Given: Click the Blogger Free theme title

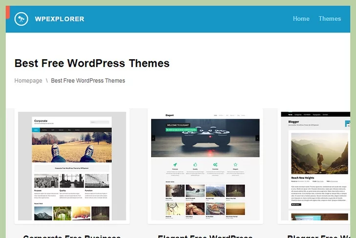Looking at the screenshot, I should click(x=318, y=236).
